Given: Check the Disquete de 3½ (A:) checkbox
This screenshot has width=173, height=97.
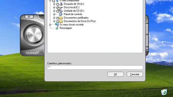Looking at the screenshot, I should click(x=58, y=4).
